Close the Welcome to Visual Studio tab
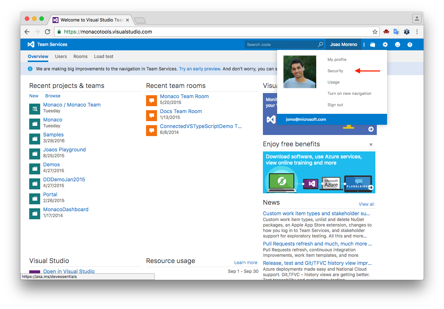The height and width of the screenshot is (309, 444). pos(127,20)
